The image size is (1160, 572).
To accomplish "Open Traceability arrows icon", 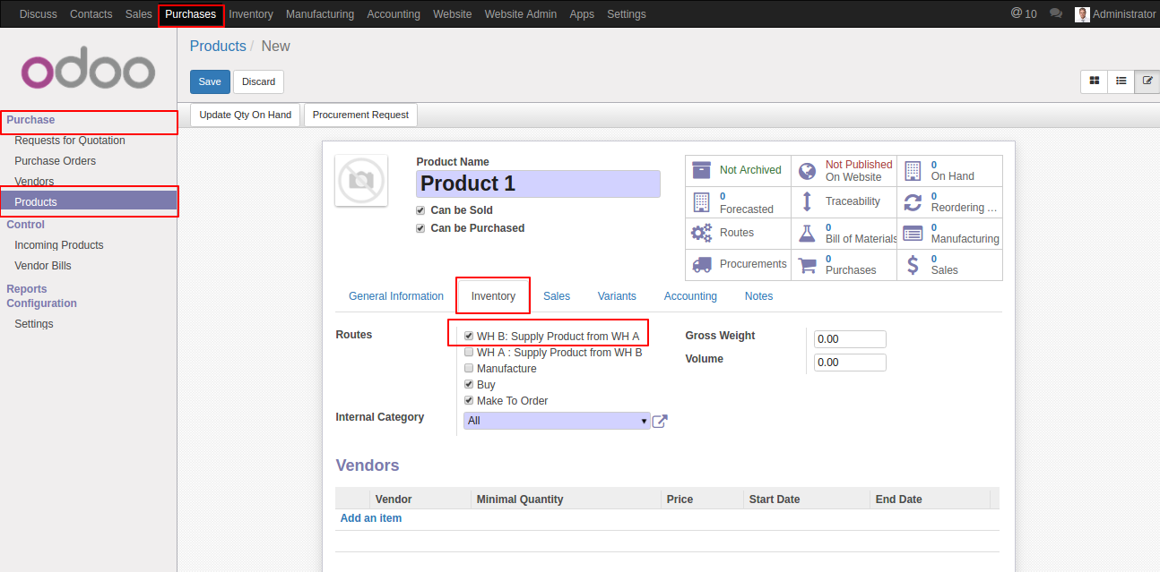I will pyautogui.click(x=807, y=201).
